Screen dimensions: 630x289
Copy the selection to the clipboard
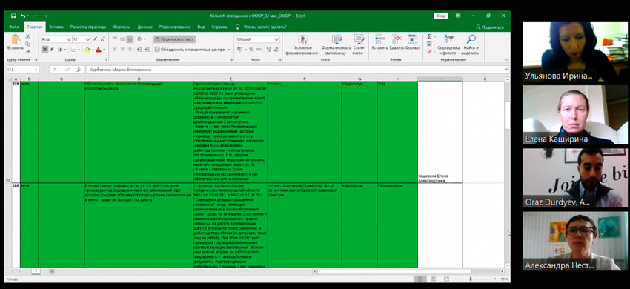tap(27, 44)
